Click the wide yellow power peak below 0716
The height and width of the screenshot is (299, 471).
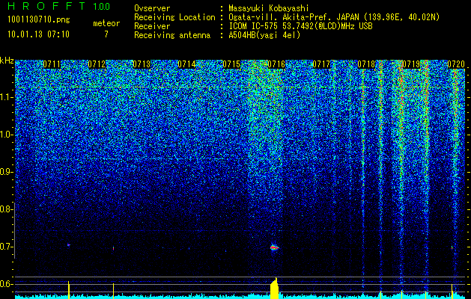click(x=274, y=289)
